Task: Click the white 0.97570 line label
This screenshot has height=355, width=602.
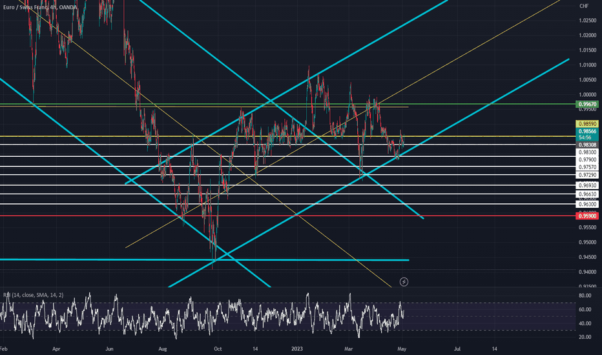Action: pos(587,167)
